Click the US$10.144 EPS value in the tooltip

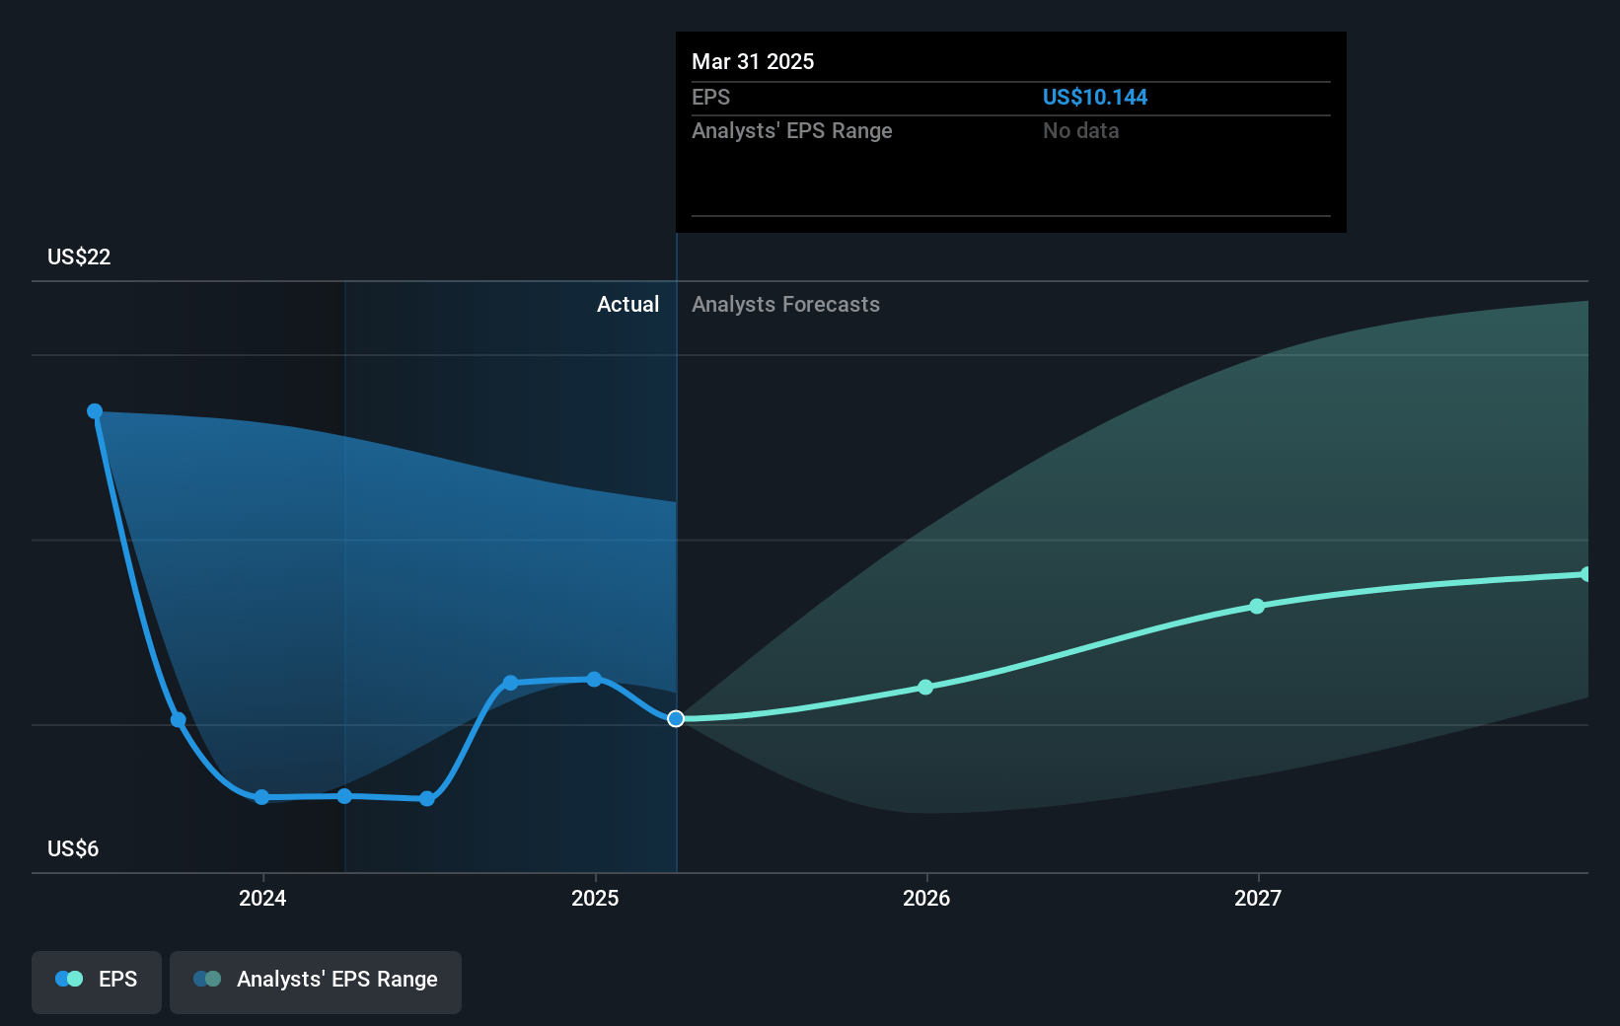(1095, 97)
